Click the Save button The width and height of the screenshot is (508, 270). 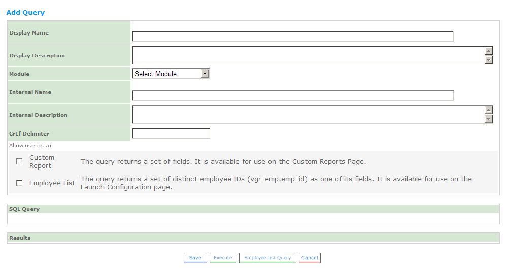[195, 258]
